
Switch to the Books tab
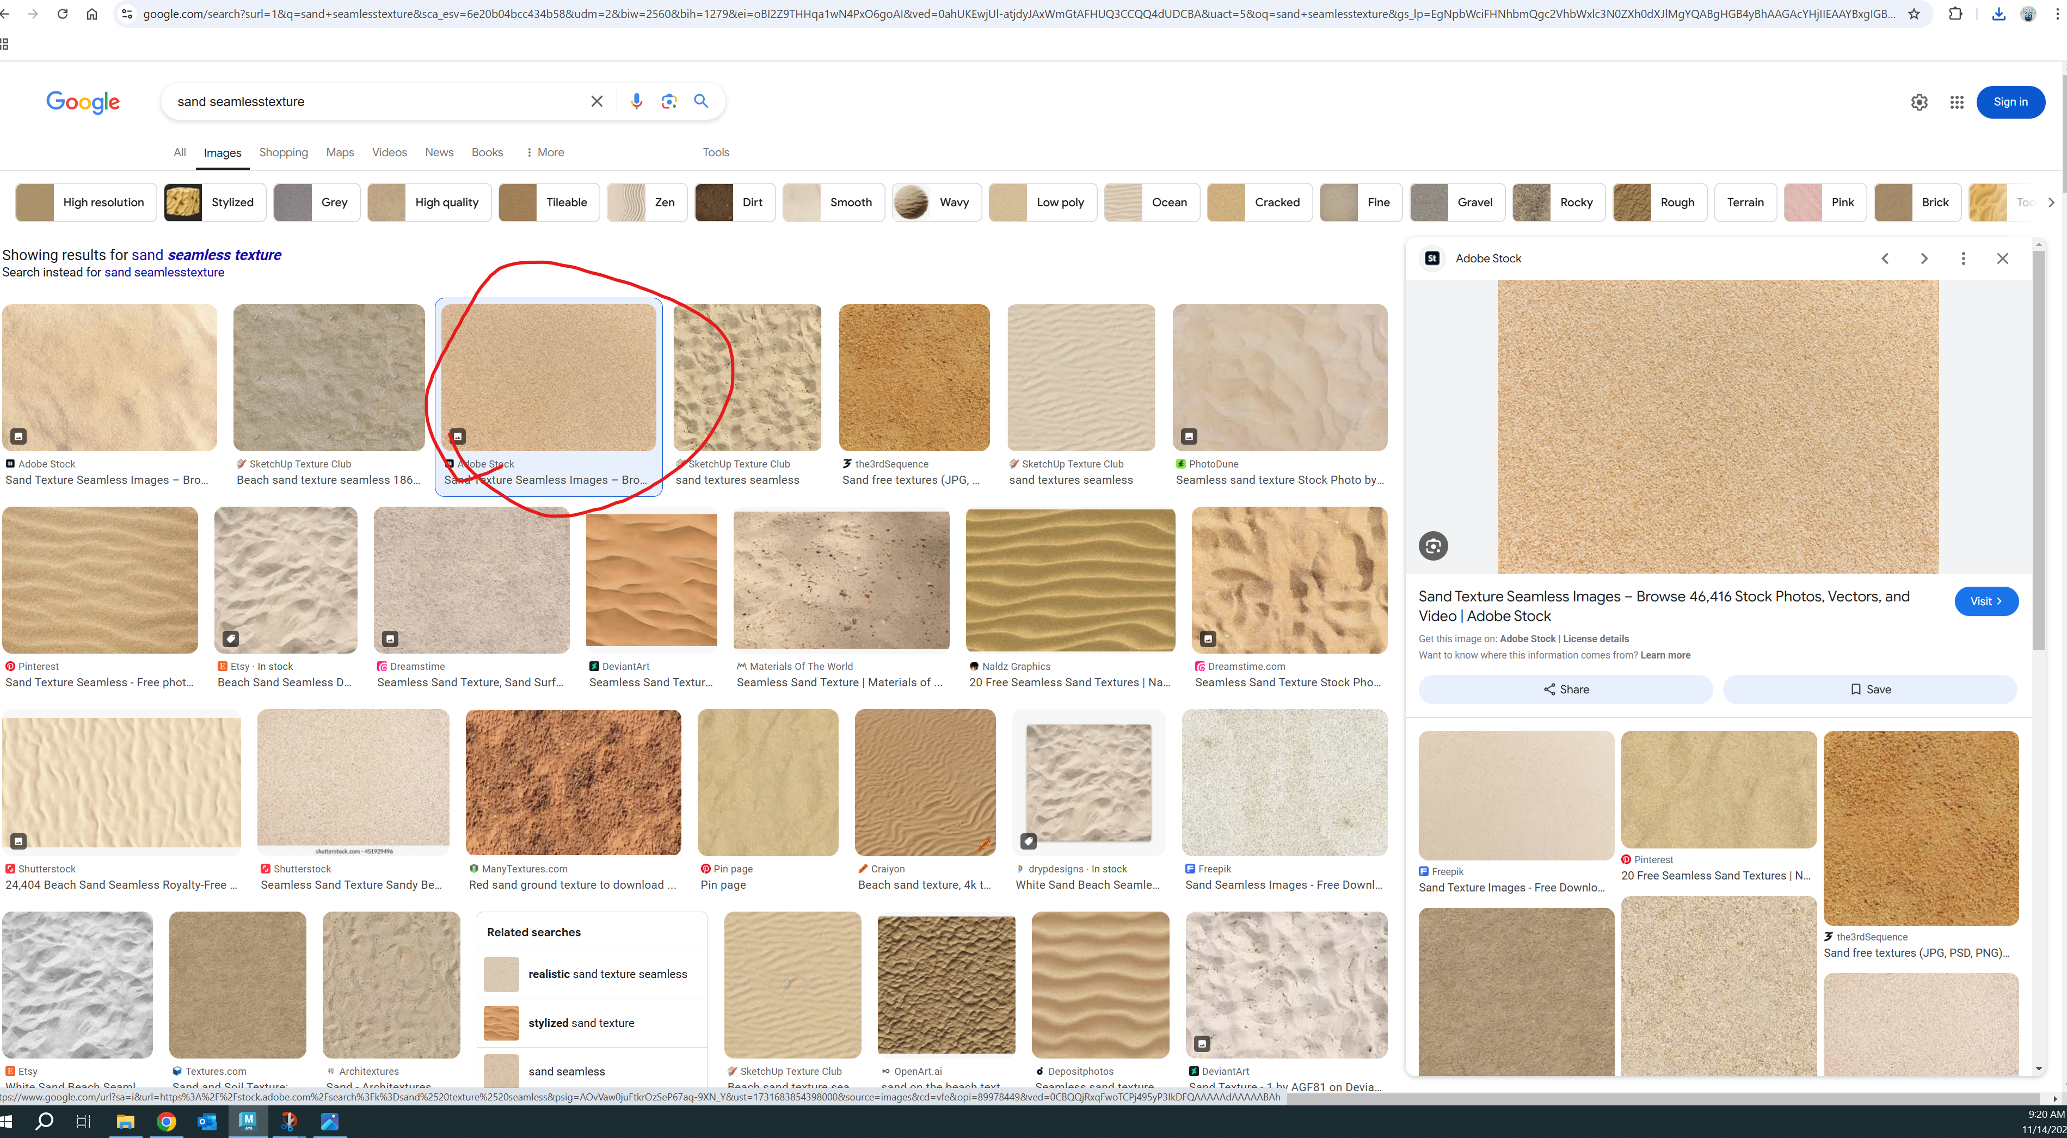(x=487, y=152)
